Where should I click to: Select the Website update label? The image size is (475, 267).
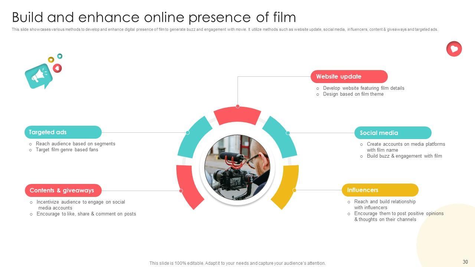[349, 77]
